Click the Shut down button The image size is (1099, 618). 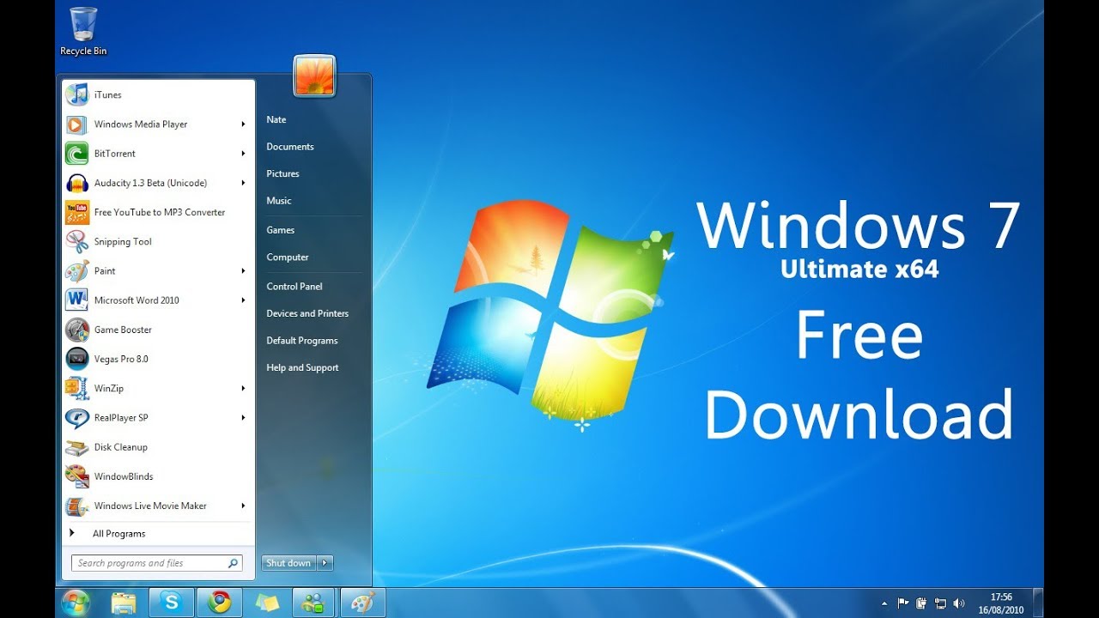point(289,563)
